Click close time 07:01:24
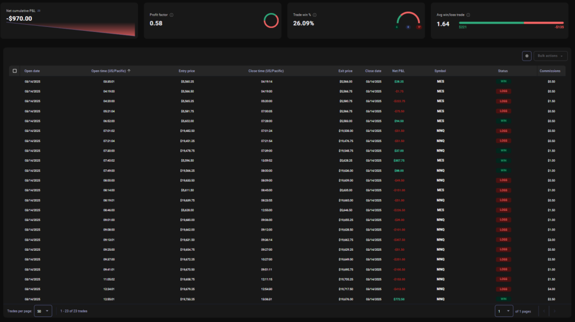 coord(266,131)
